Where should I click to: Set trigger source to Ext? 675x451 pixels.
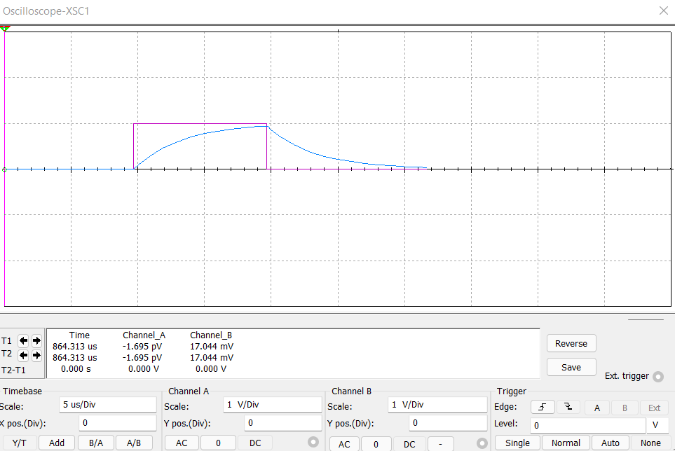pos(655,408)
